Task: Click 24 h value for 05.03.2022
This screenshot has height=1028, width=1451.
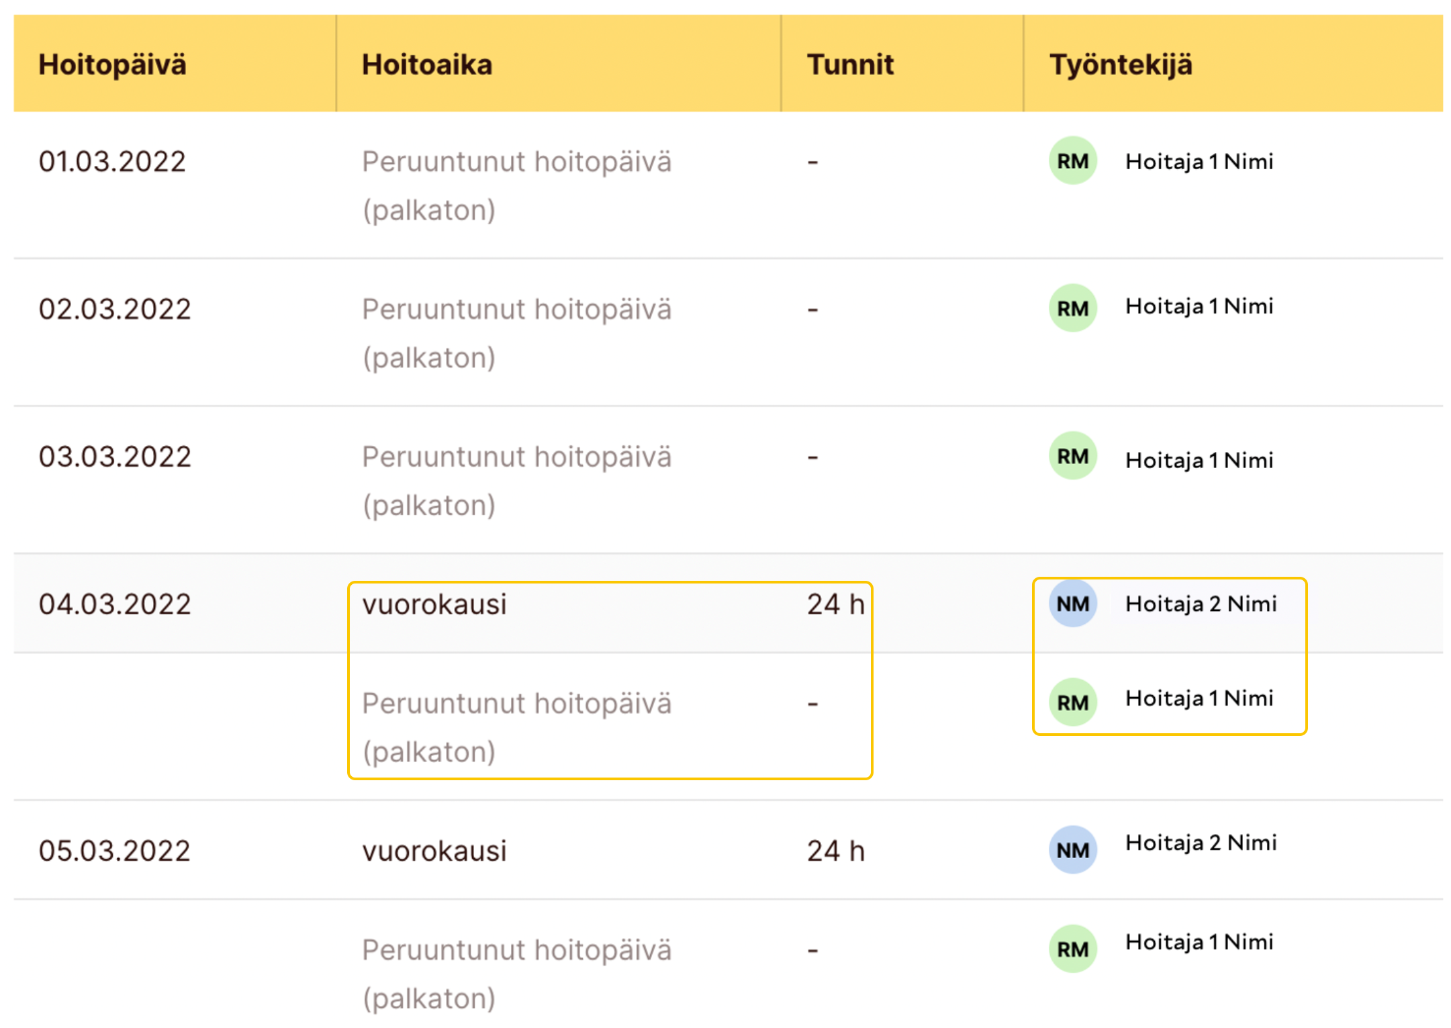Action: coord(835,851)
